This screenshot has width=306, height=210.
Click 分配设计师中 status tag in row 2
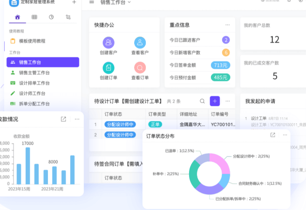click(x=120, y=135)
